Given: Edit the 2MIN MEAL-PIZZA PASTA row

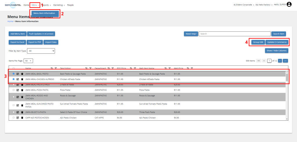Looking at the screenshot, I should point(17,90).
